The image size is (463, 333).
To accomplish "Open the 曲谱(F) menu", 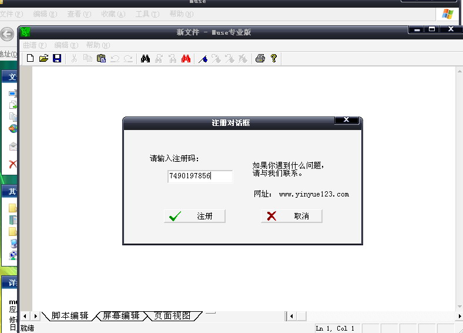I will point(35,45).
